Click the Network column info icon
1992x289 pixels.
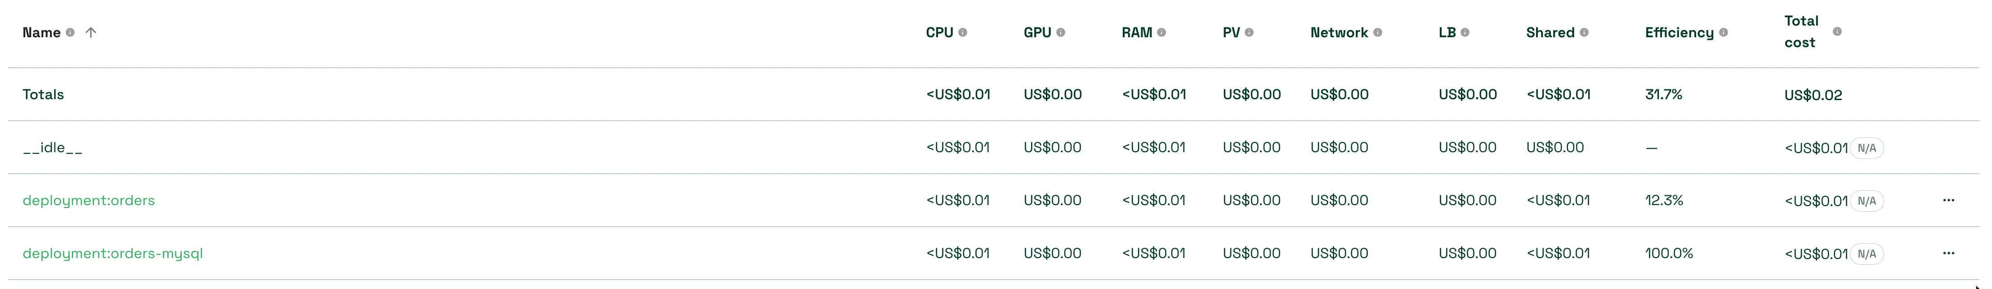(1378, 32)
